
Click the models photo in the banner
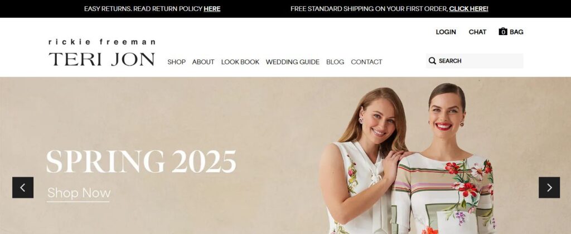click(x=408, y=158)
